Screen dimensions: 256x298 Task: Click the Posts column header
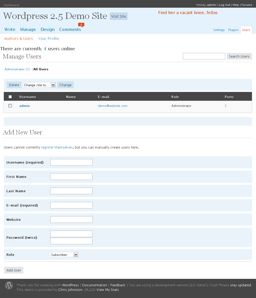coord(229,97)
